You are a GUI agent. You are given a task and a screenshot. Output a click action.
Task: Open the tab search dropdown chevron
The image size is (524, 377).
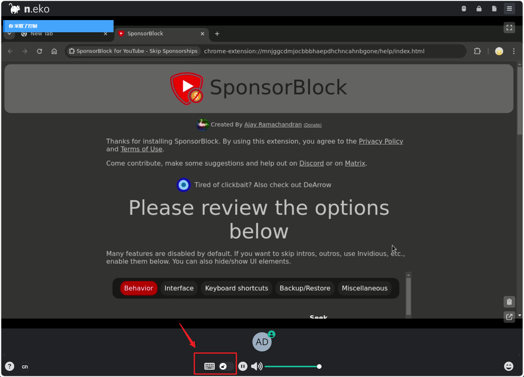coord(9,34)
